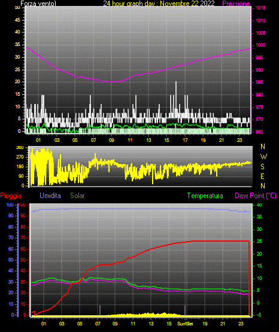This screenshot has width=279, height=332.
Task: Click the W wind direction label
Action: [263, 157]
